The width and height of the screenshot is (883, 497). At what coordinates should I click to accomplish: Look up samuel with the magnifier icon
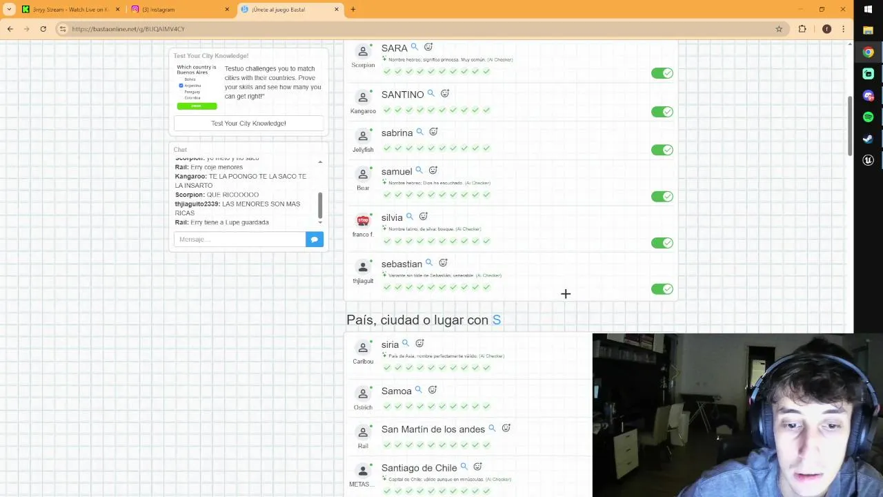click(x=419, y=170)
